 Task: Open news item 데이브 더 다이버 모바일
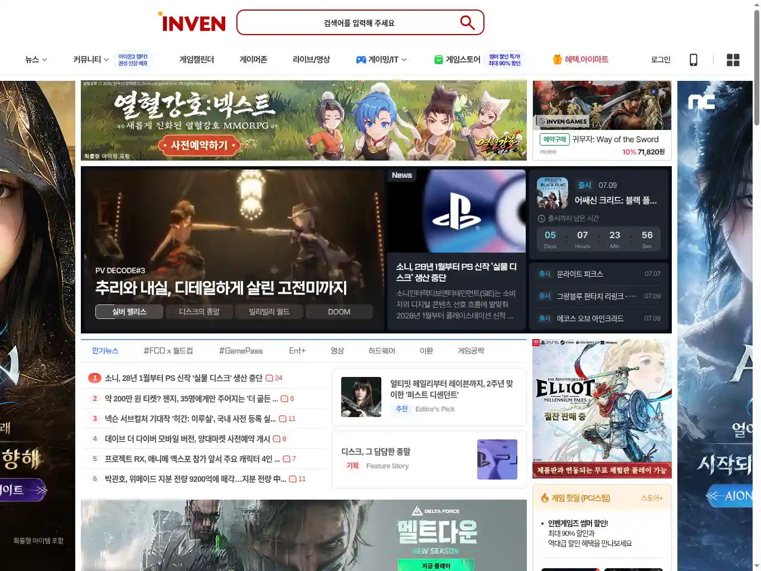(187, 439)
